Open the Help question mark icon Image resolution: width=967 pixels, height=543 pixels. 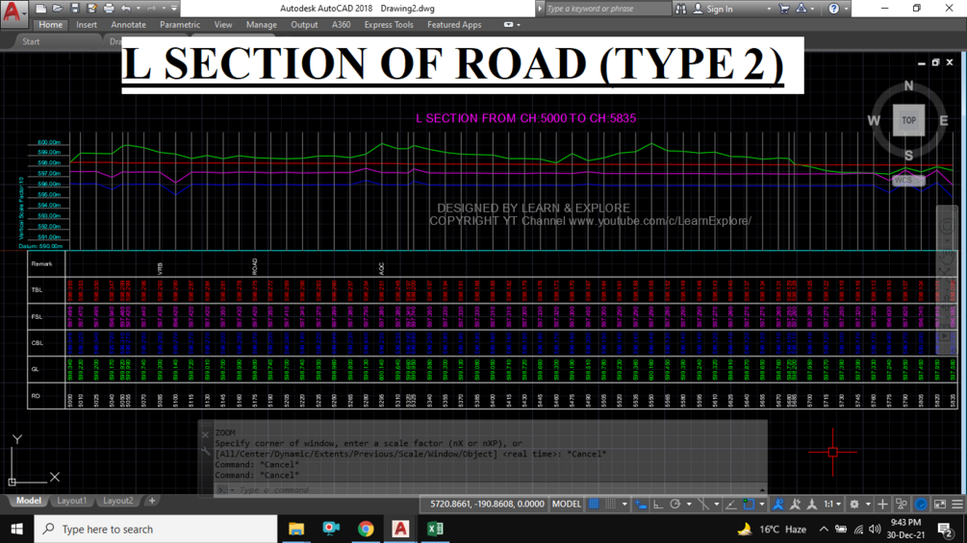(x=834, y=9)
